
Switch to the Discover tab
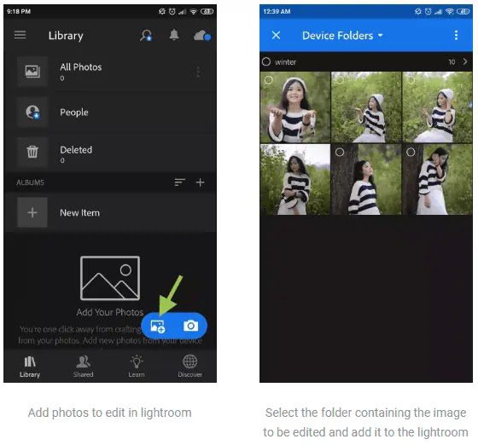[x=189, y=367]
